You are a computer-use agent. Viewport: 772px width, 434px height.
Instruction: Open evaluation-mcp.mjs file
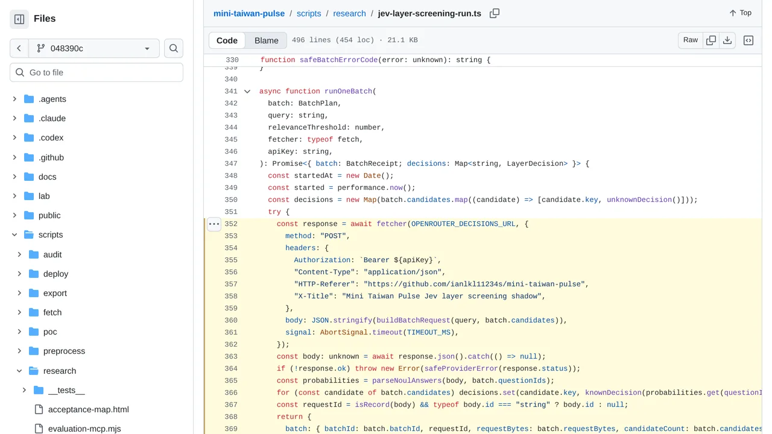[84, 429]
